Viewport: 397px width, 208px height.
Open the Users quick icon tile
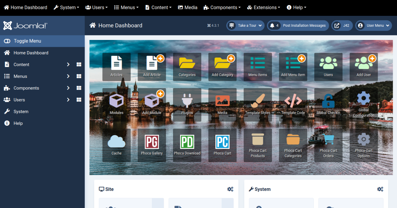(328, 67)
